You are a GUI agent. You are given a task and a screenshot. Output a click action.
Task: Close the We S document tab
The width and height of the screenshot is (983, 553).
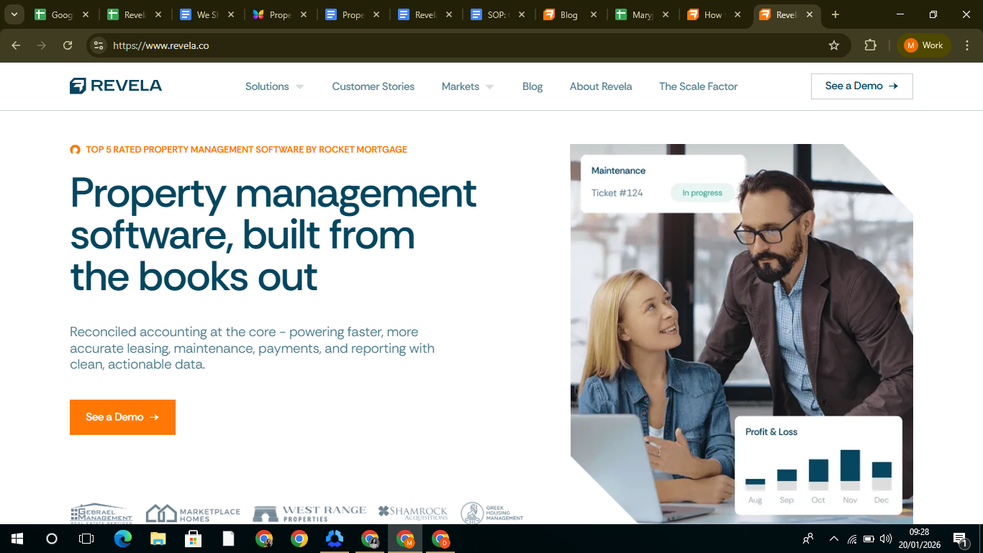pyautogui.click(x=231, y=14)
